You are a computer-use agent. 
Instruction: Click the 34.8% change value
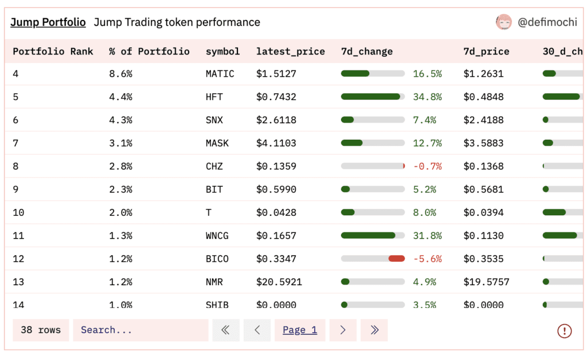[427, 97]
